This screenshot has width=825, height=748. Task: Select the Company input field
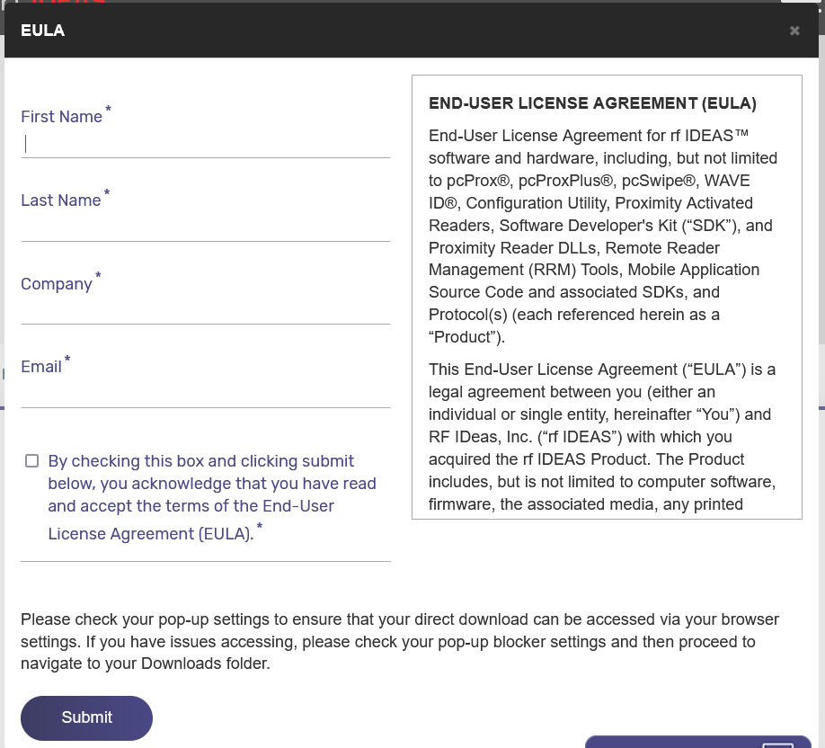(205, 312)
